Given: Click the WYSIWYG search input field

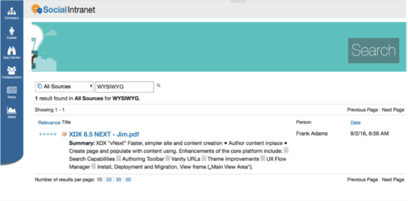Looking at the screenshot, I should tap(124, 87).
